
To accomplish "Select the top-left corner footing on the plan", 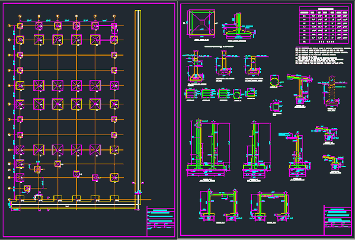I will point(20,26).
